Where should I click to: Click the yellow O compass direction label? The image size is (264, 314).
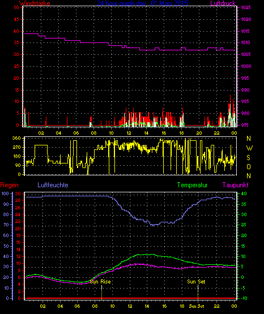(249, 166)
